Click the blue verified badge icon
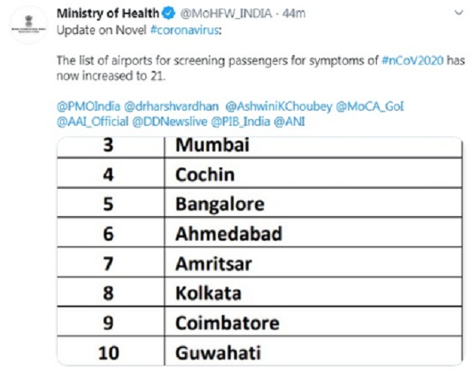474x375 pixels. click(169, 13)
